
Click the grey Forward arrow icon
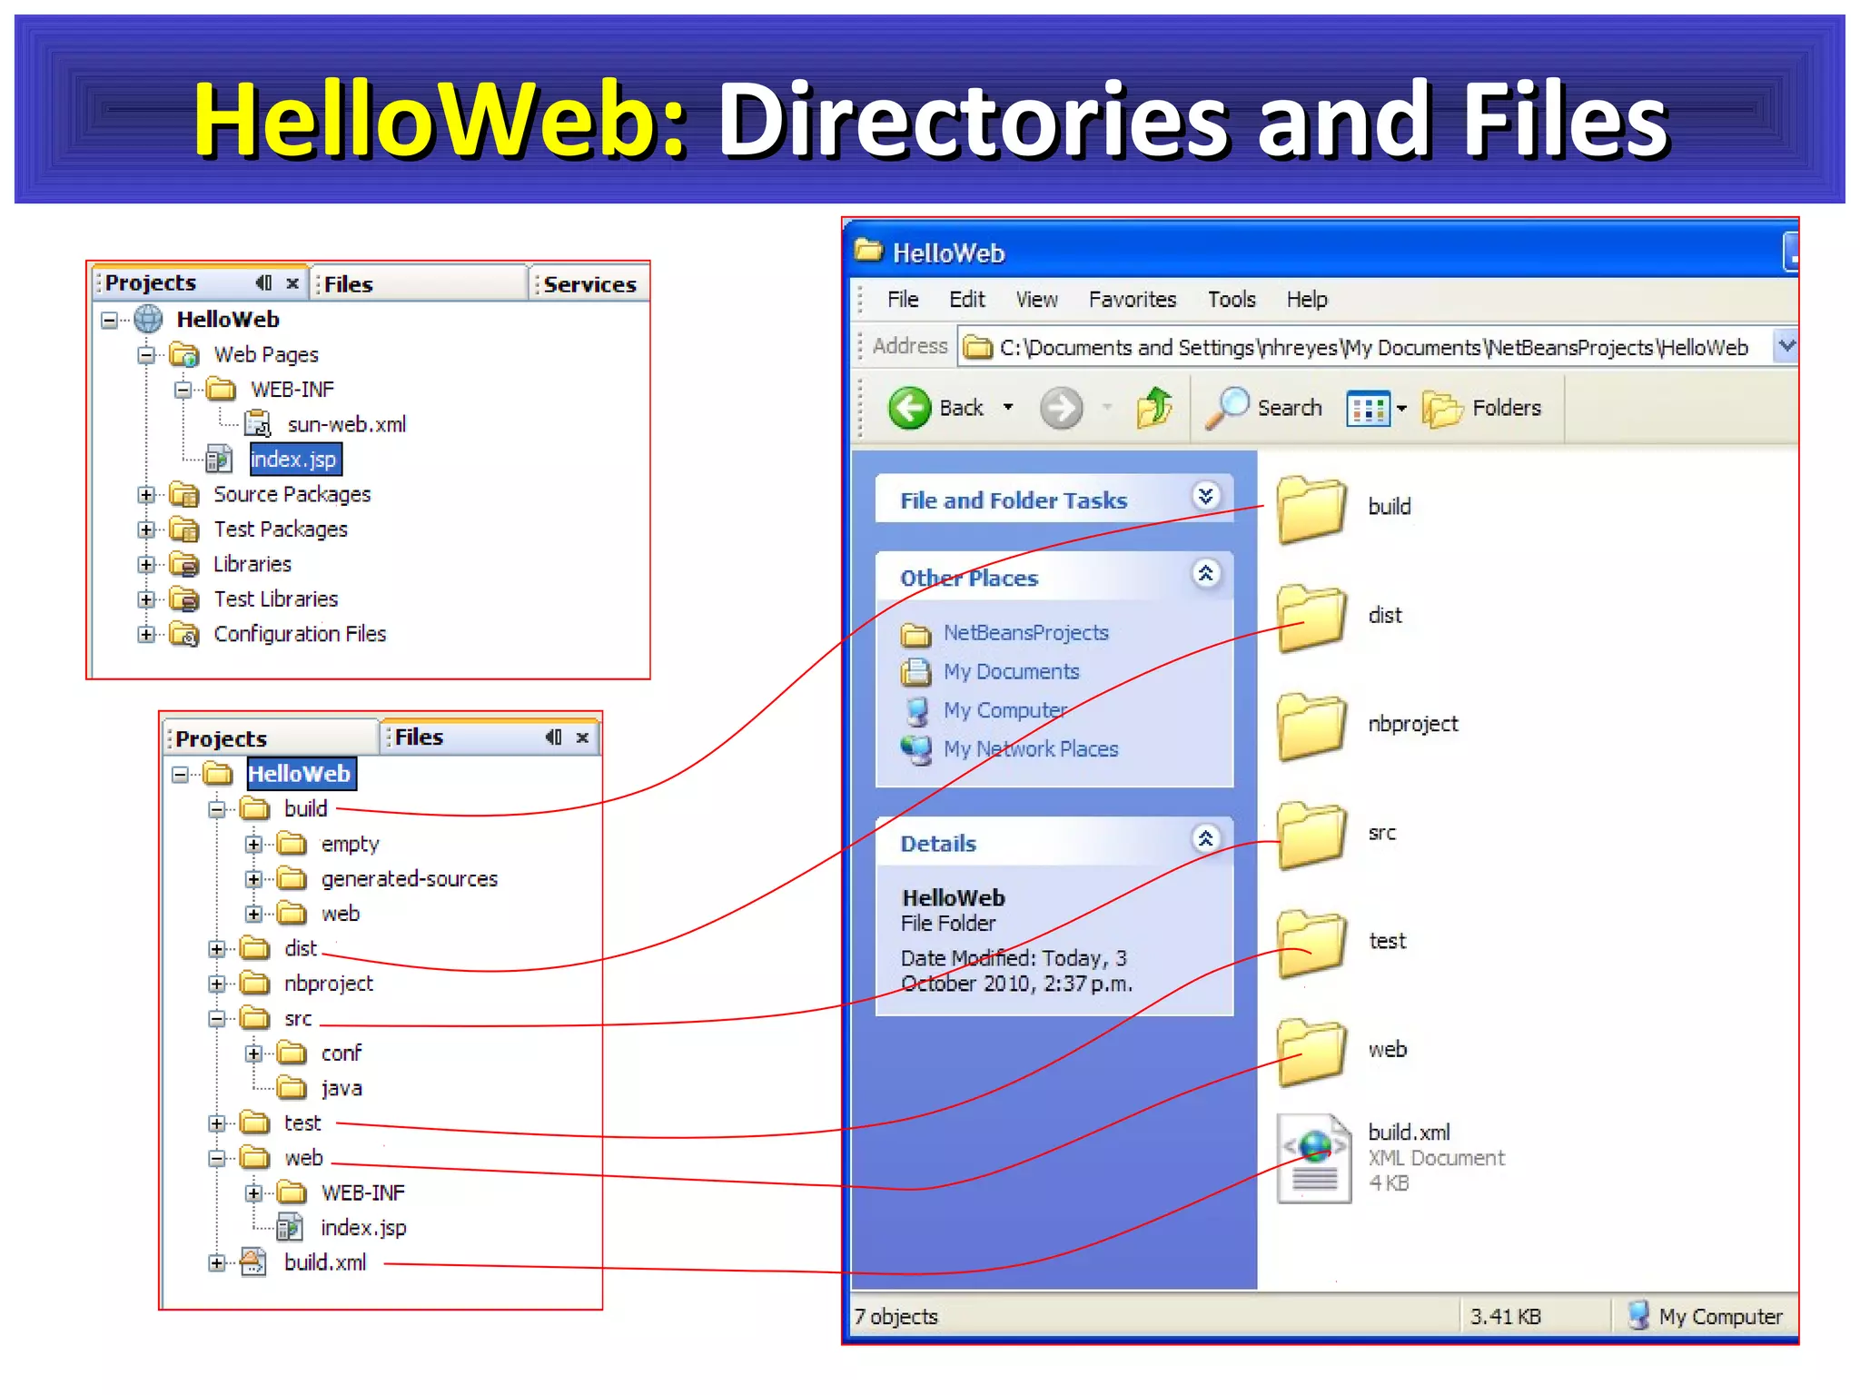(1061, 408)
